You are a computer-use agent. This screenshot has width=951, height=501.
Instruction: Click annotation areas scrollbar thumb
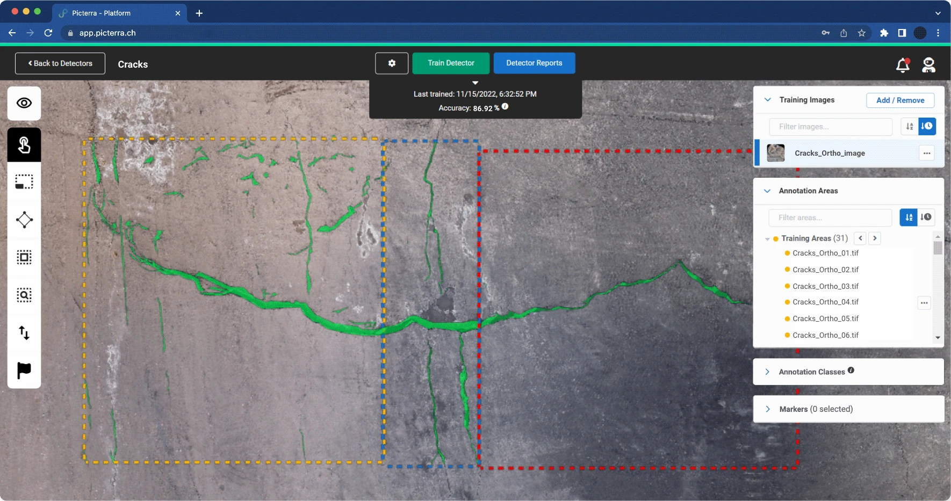point(938,248)
